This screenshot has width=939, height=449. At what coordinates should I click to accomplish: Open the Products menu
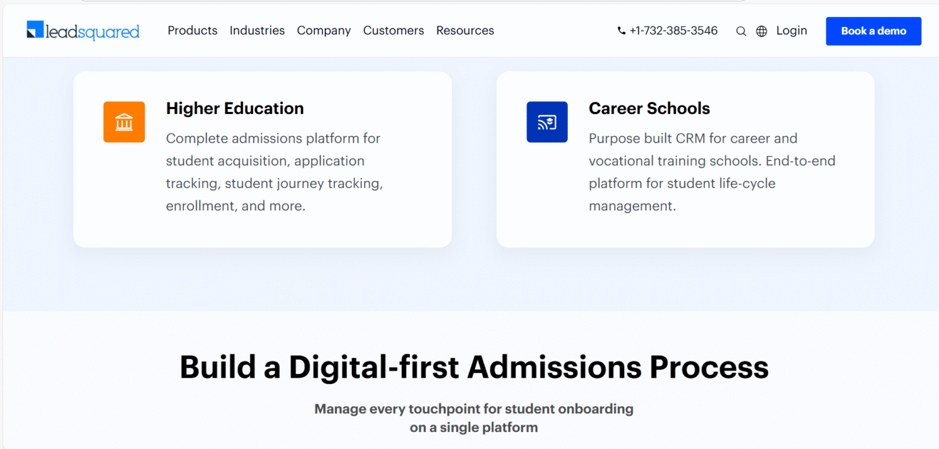tap(192, 31)
